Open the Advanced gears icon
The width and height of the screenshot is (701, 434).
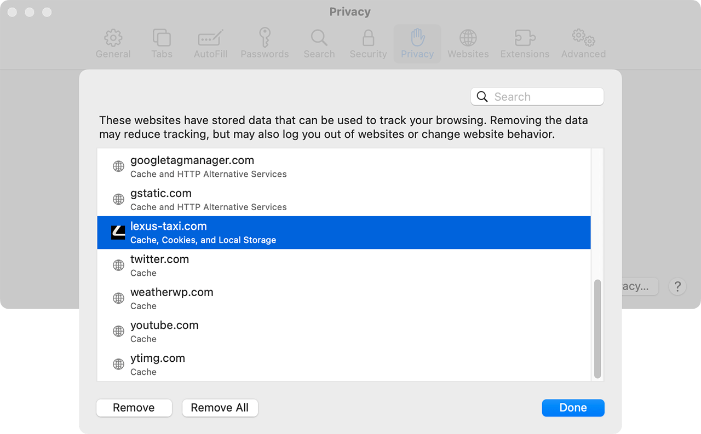[583, 38]
